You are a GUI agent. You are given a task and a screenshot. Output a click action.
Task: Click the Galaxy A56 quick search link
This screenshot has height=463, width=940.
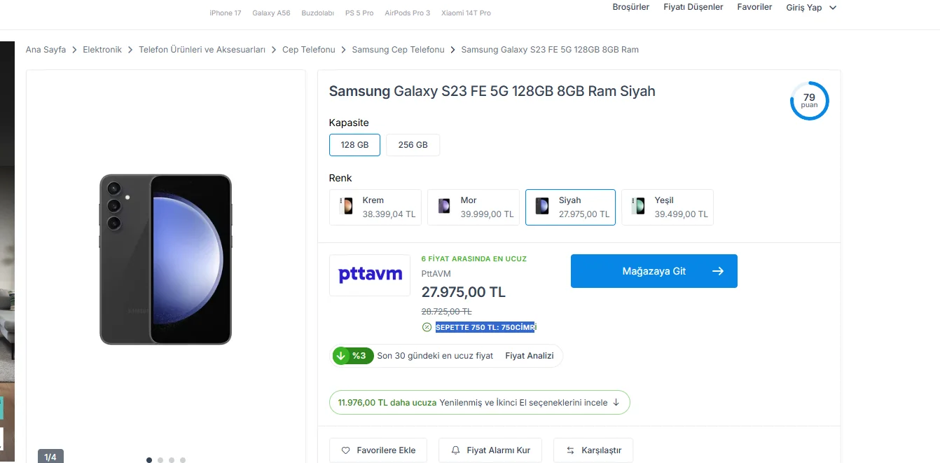tap(271, 13)
